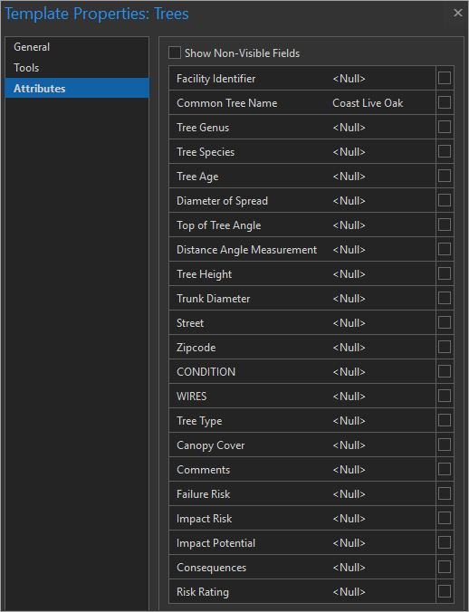Image resolution: width=469 pixels, height=612 pixels.
Task: Enable Show Non-Visible Fields checkbox
Action: pyautogui.click(x=175, y=53)
